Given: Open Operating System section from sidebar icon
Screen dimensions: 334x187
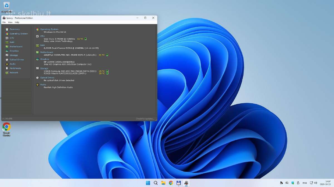Looking at the screenshot, I should click(7, 34).
